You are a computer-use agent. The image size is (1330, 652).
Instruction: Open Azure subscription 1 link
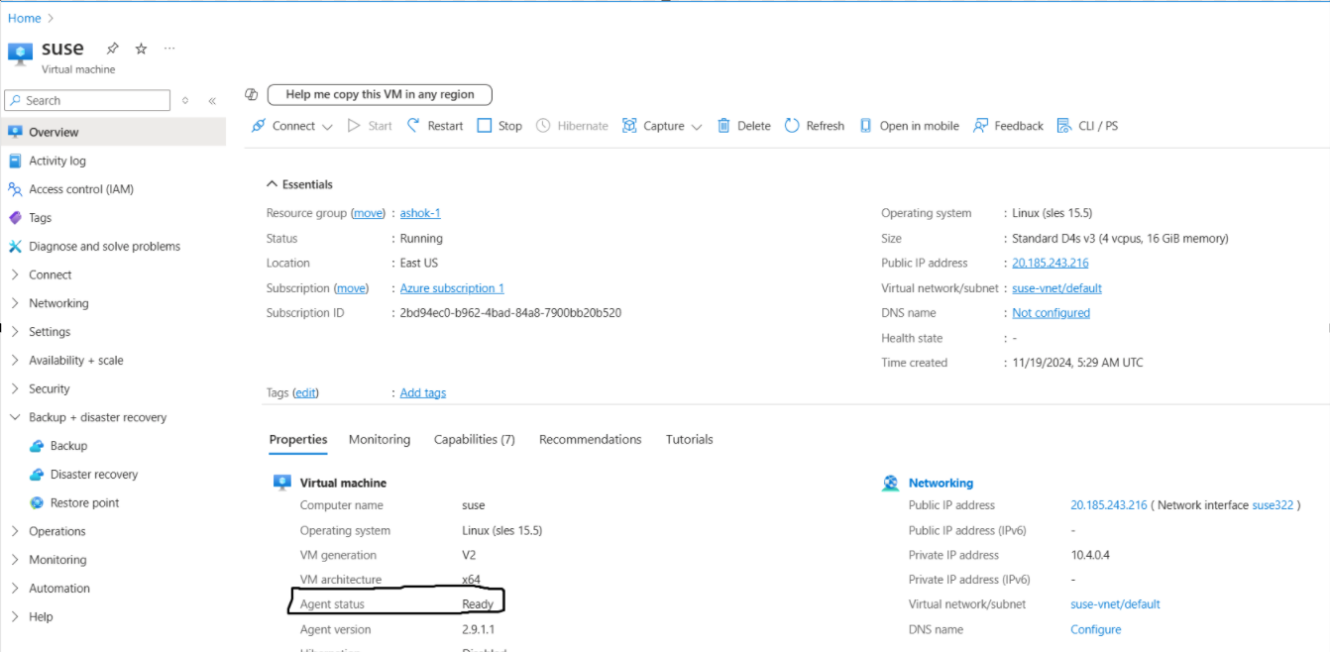[x=452, y=288]
